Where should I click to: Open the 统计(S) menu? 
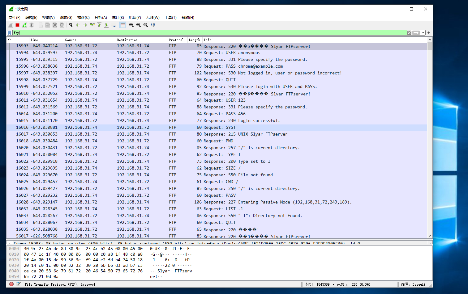point(118,18)
